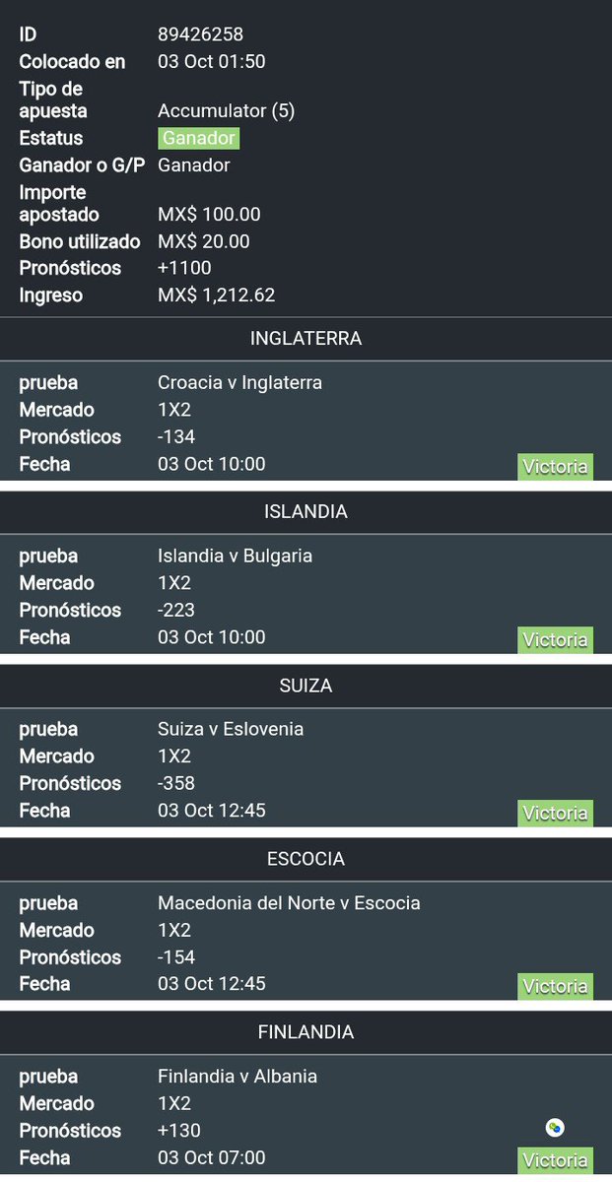This screenshot has height=1182, width=612.
Task: Expand the SUIZA section header
Action: pyautogui.click(x=306, y=686)
